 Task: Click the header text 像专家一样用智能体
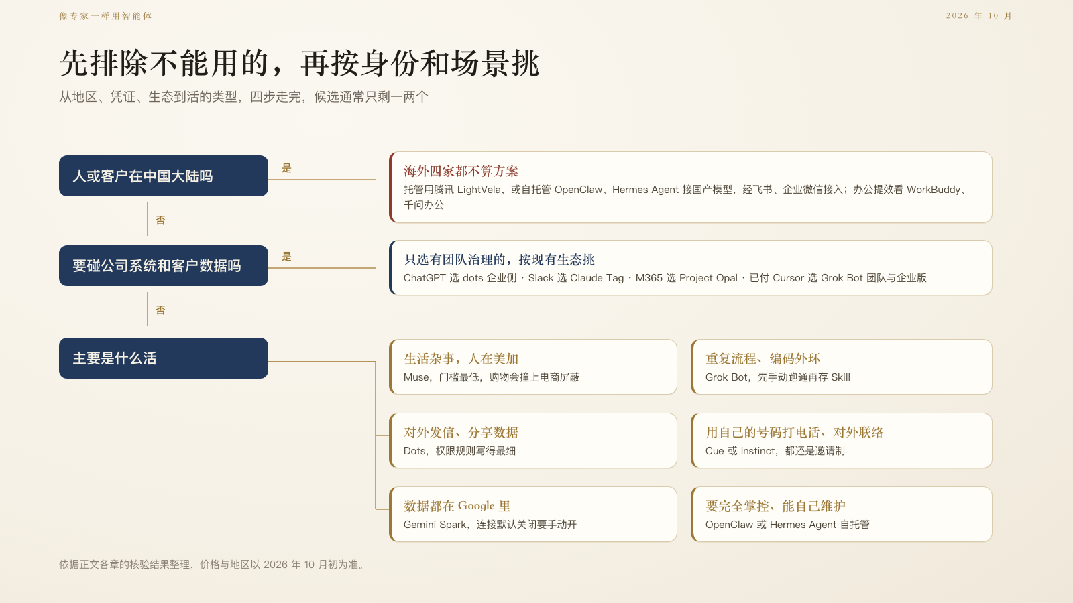point(105,16)
